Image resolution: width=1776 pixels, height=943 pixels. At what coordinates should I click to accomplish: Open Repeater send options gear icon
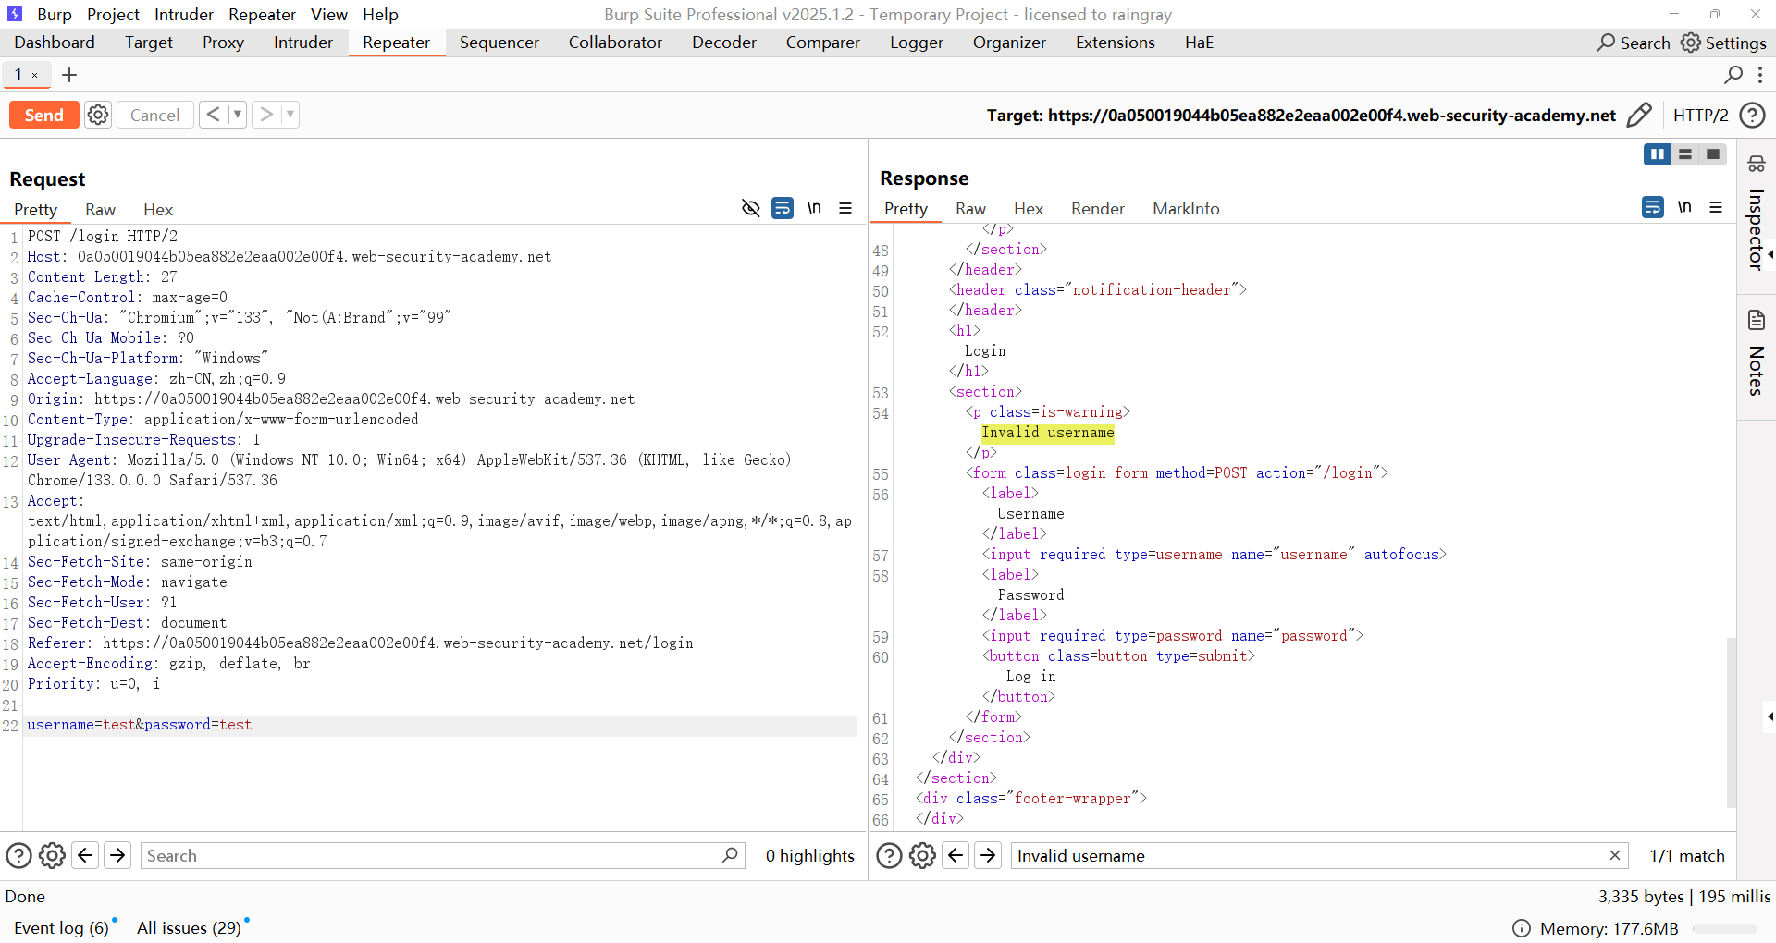point(98,115)
